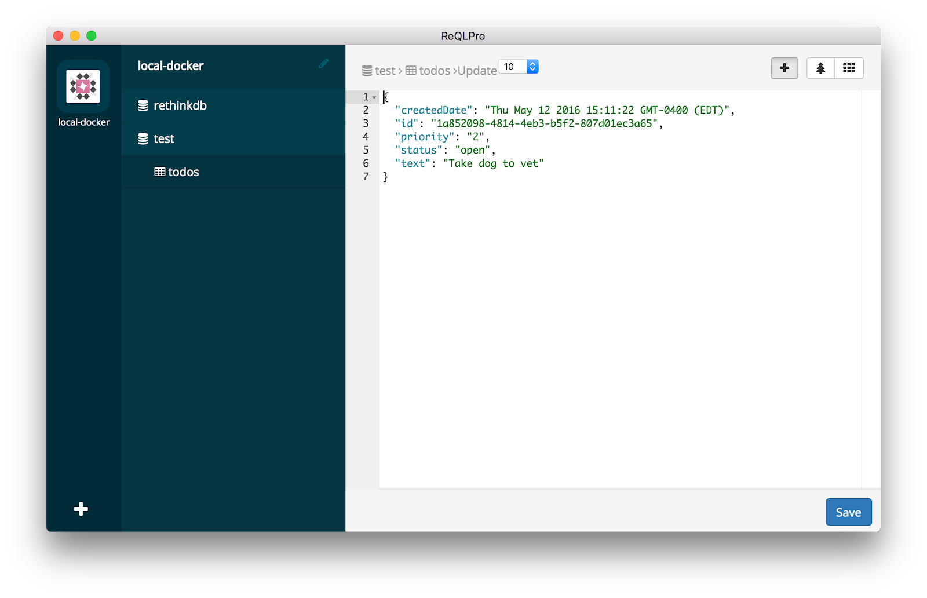Viewport: 927px width, 598px height.
Task: Close the ReQLPro window
Action: point(58,36)
